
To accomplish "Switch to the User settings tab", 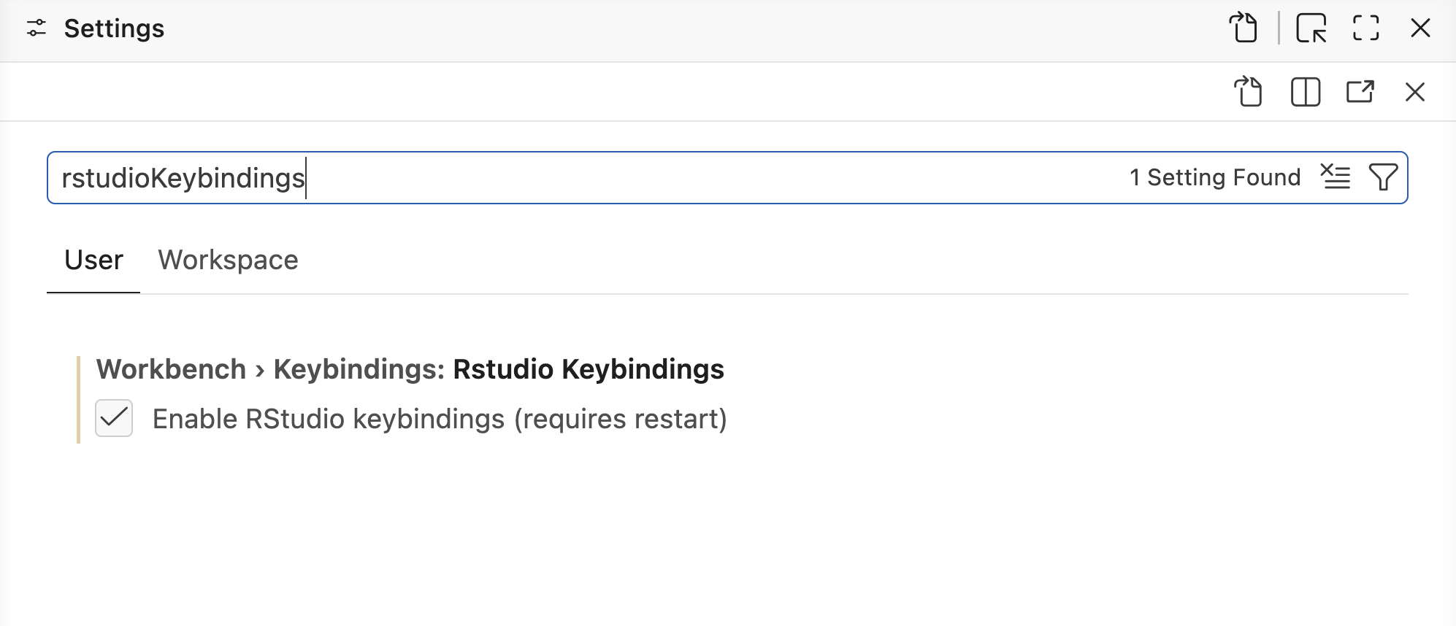I will tap(93, 260).
